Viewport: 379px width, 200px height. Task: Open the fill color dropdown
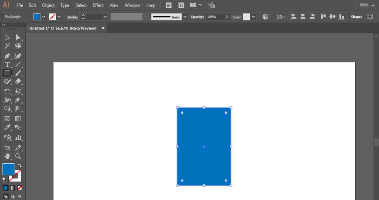click(x=44, y=17)
